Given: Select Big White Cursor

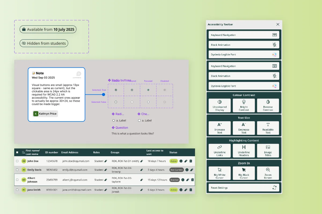Looking at the screenshot, I should click(x=219, y=173).
